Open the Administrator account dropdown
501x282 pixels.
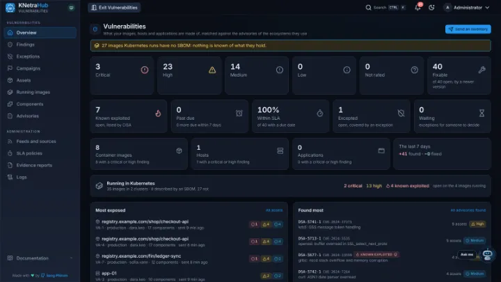tap(467, 8)
